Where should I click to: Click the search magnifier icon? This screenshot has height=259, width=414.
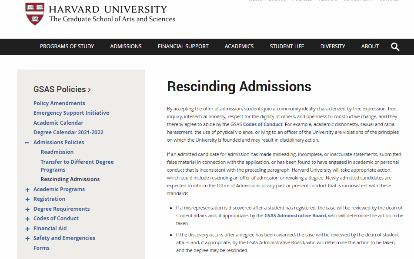[x=395, y=47]
